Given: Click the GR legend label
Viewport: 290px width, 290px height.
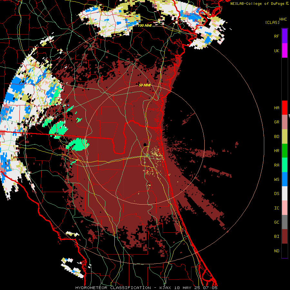Looking at the screenshot, I should pyautogui.click(x=276, y=122).
